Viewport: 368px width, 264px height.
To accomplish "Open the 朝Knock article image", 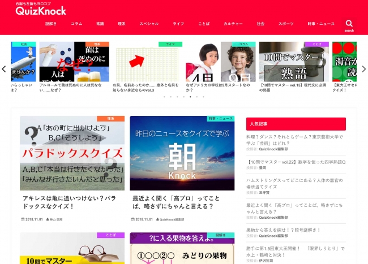I will (182, 153).
